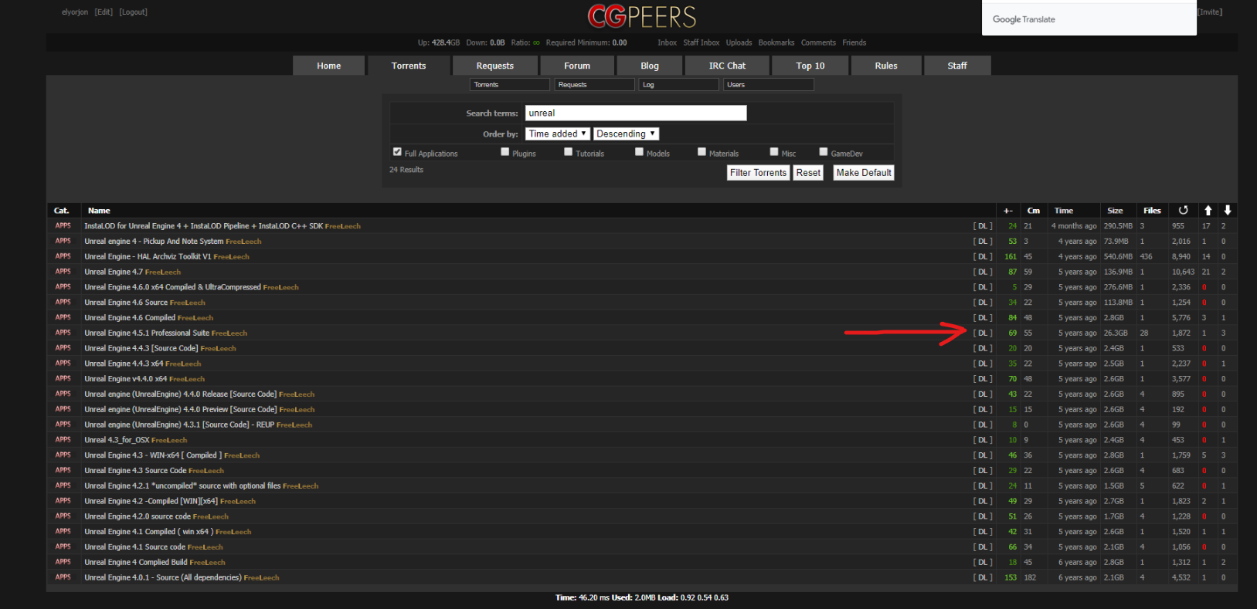Click APPS category icon for InstaLOD row

[63, 226]
